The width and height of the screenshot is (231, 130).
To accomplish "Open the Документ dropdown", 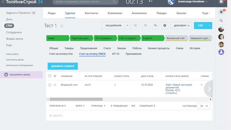I will tap(181, 26).
